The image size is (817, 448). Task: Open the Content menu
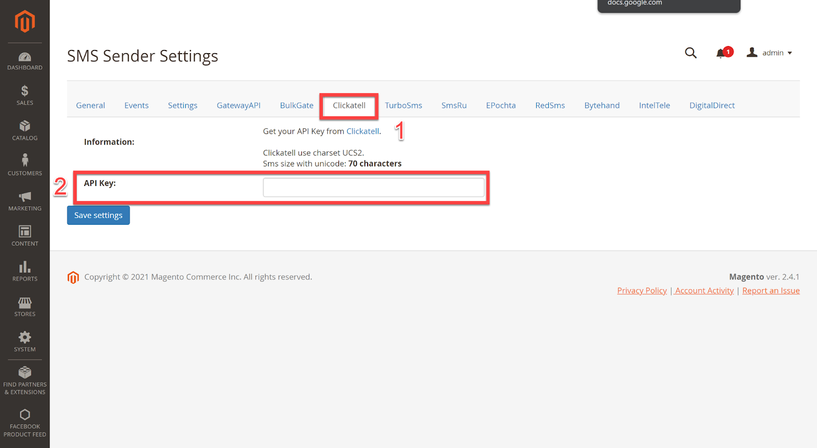click(x=25, y=237)
